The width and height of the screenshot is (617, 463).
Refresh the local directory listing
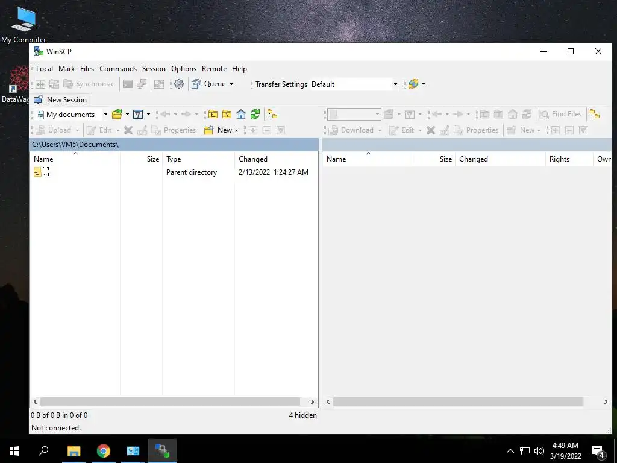point(255,114)
